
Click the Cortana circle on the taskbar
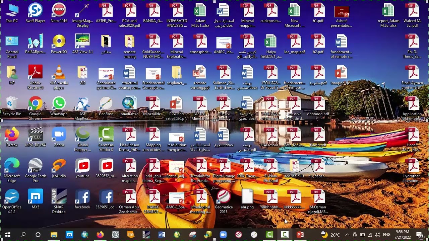point(38,235)
